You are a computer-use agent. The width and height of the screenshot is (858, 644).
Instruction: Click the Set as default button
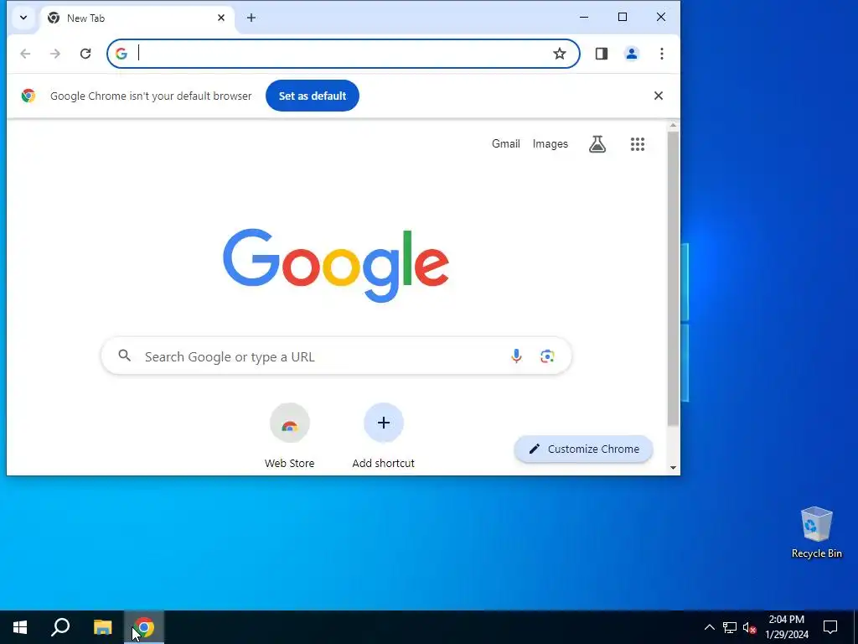(313, 96)
